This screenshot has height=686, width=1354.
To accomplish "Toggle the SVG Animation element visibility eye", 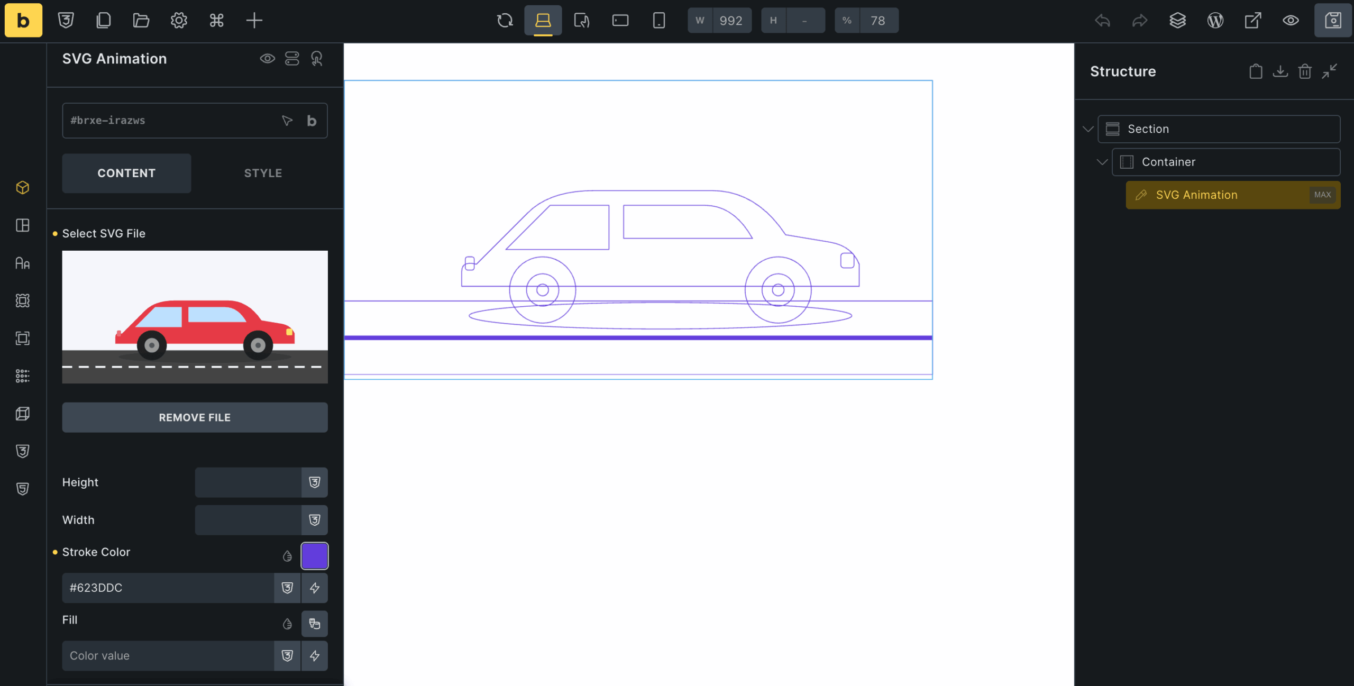I will pos(267,58).
